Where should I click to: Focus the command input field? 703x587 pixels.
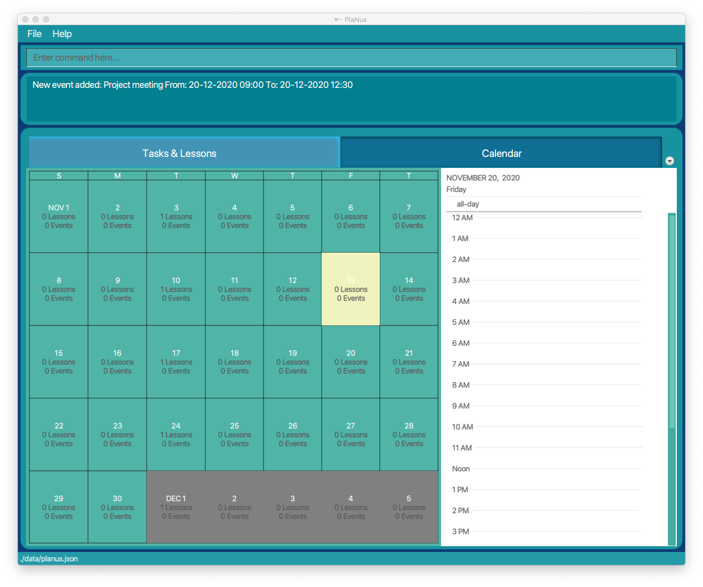(x=351, y=58)
